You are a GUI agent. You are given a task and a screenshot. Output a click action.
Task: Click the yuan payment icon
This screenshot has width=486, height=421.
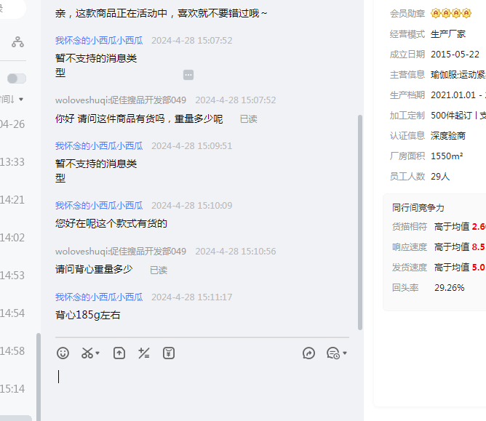pos(169,353)
